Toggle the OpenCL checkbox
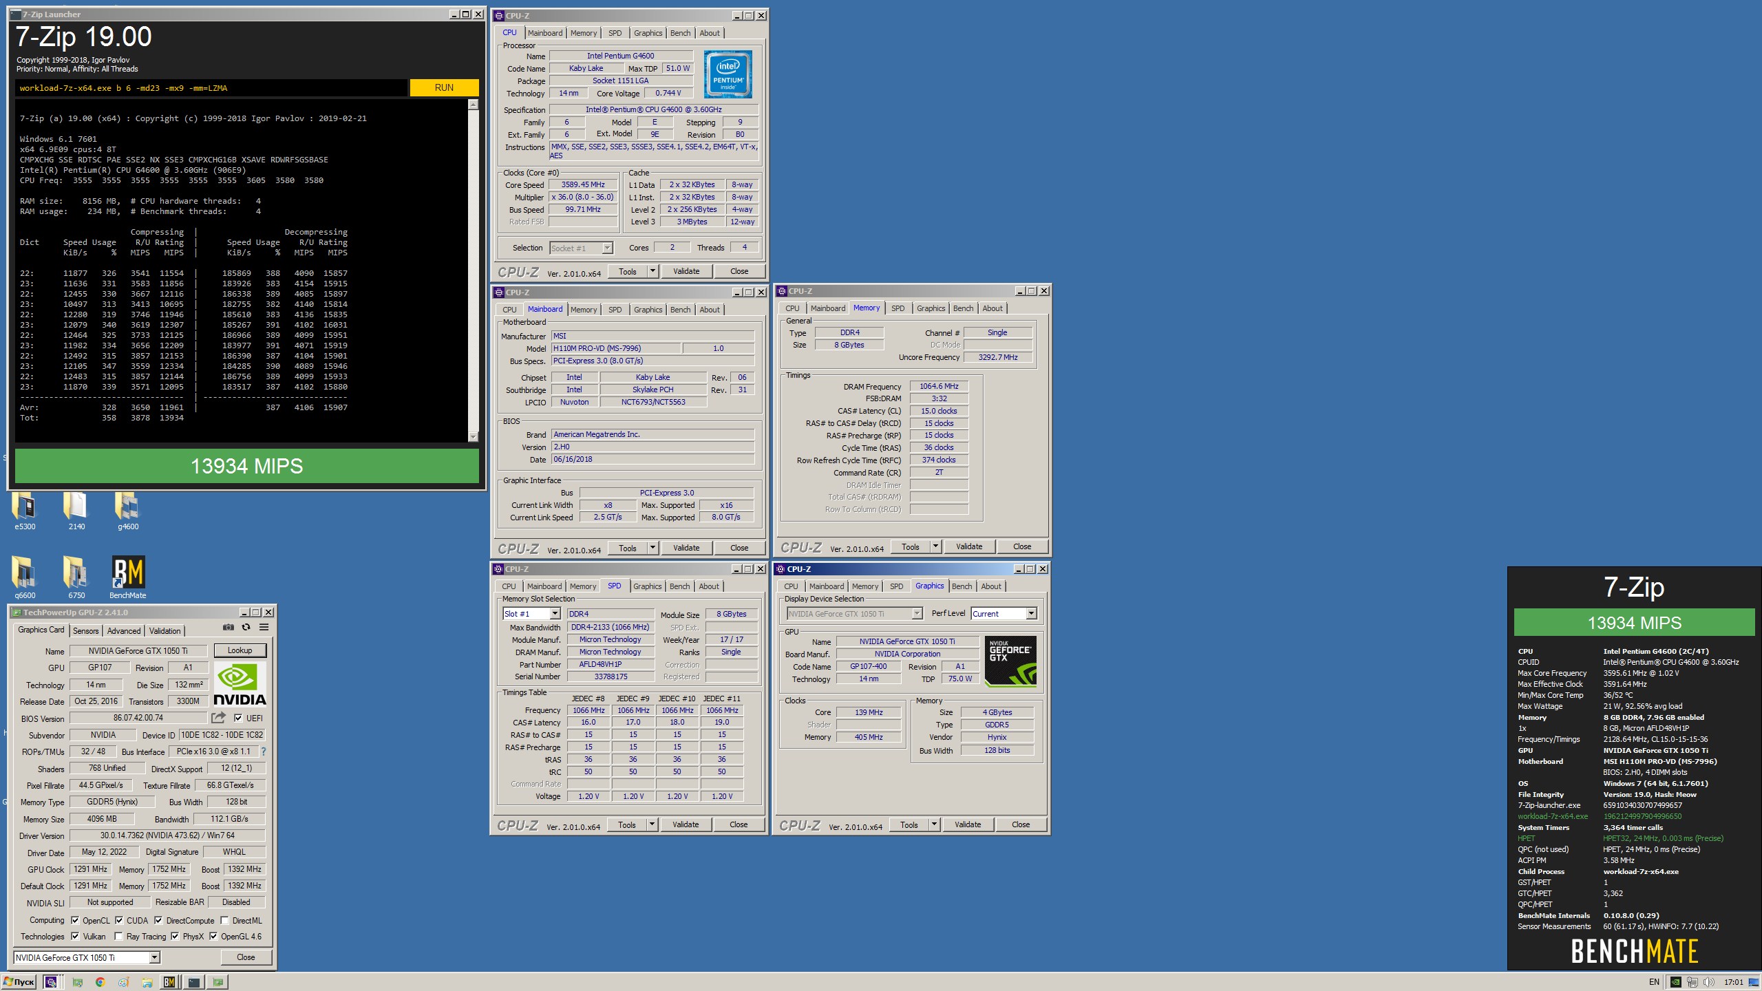Image resolution: width=1762 pixels, height=991 pixels. tap(75, 920)
